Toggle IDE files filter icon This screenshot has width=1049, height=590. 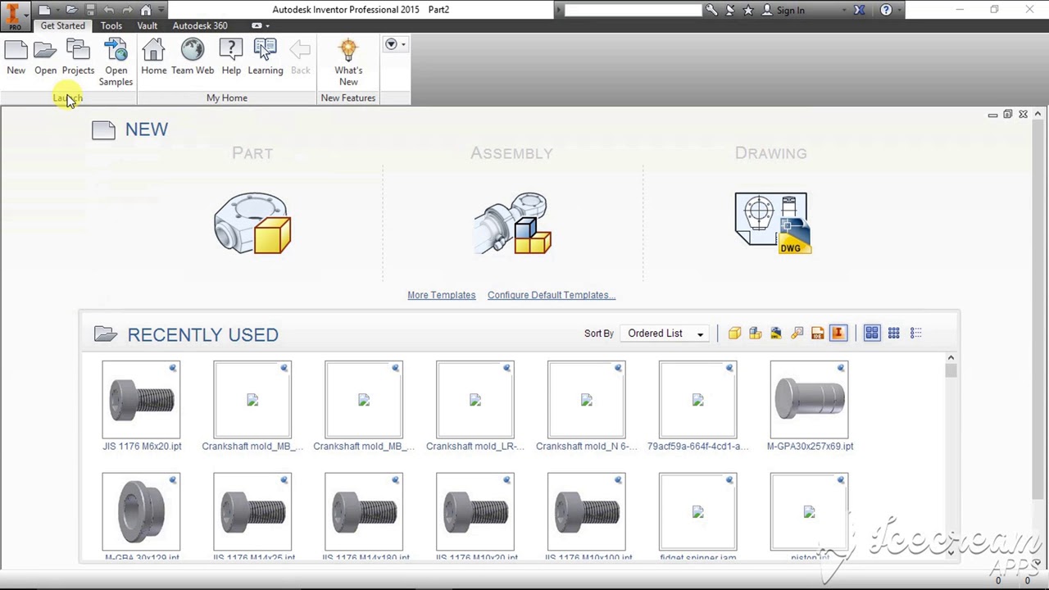point(817,333)
